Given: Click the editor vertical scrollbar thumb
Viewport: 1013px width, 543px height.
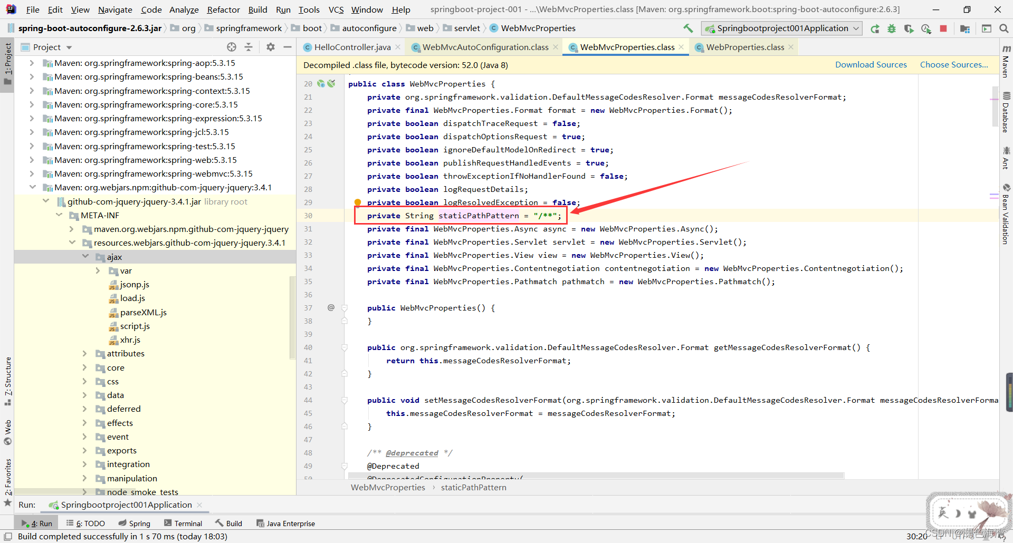Looking at the screenshot, I should click(995, 105).
